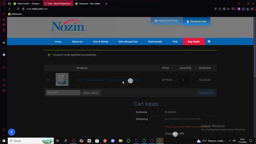Open Discord from taskbar
Viewport: 256px width, 144px height.
click(x=113, y=141)
